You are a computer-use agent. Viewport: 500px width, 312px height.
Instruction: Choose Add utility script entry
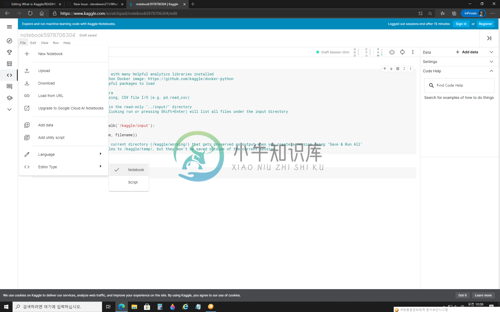pyautogui.click(x=64, y=138)
